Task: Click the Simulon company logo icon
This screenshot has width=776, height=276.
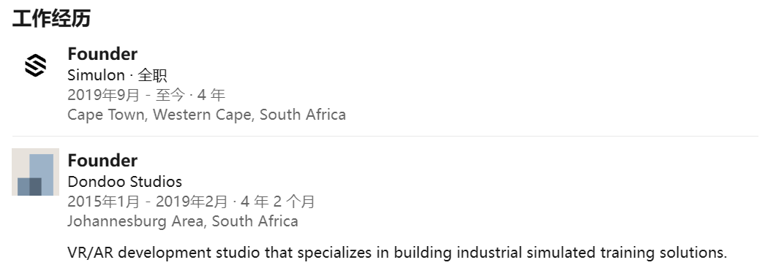Action: coord(35,65)
